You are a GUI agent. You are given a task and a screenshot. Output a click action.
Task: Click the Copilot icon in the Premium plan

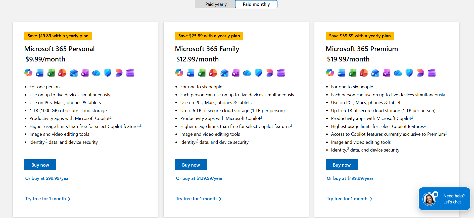tap(330, 73)
